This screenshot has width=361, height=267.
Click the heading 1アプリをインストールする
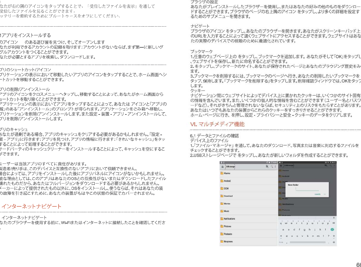tap(25, 35)
